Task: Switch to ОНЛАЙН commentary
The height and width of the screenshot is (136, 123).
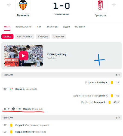Action: (x=59, y=37)
